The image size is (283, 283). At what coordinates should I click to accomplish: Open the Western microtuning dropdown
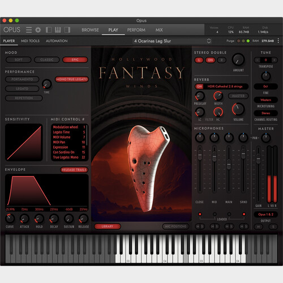click(x=265, y=100)
